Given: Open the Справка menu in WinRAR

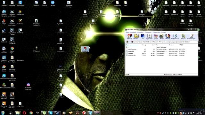Looking at the screenshot, I should [163, 32].
